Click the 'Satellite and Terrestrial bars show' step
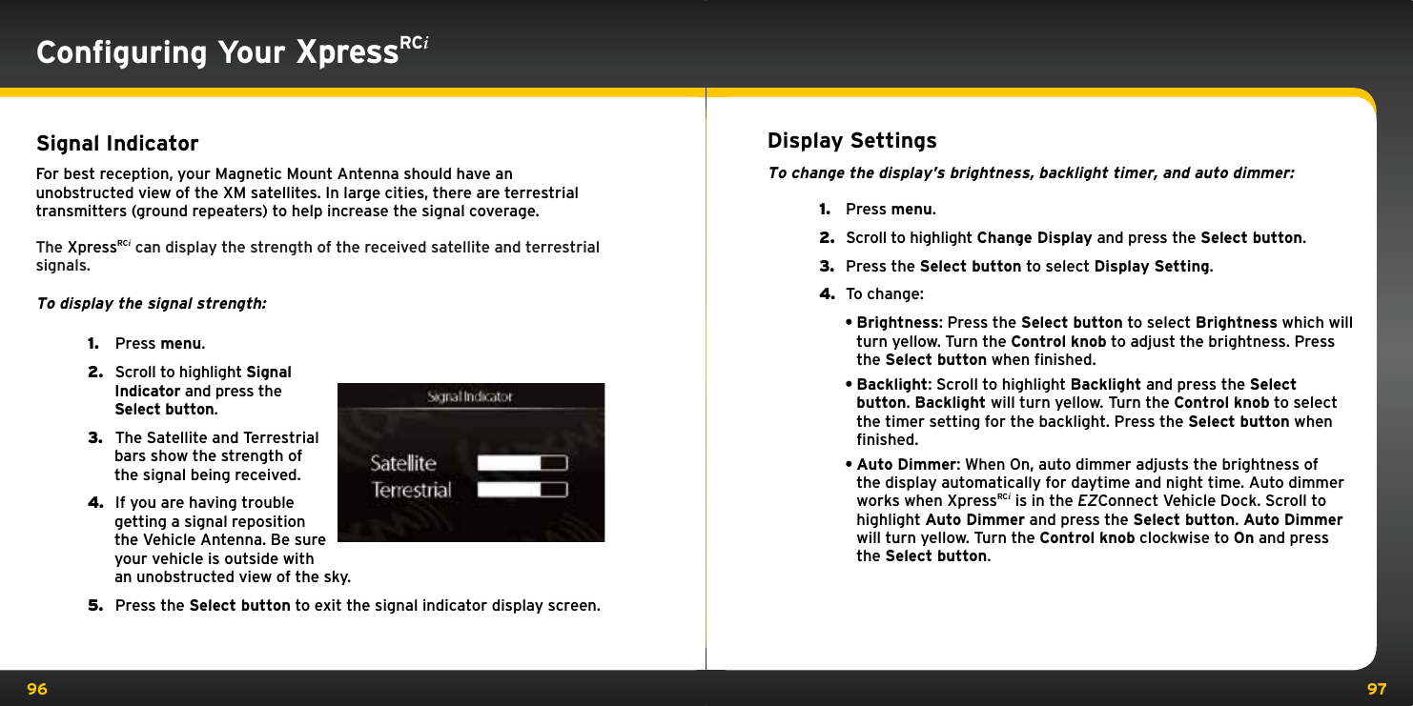The width and height of the screenshot is (1413, 706). [204, 456]
